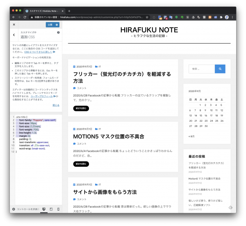Click the blue search button in sidebar
Viewport: 246px width, 226px height.
220,69
